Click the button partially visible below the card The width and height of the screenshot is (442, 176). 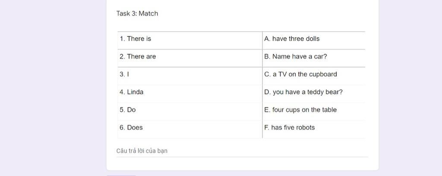point(121,176)
